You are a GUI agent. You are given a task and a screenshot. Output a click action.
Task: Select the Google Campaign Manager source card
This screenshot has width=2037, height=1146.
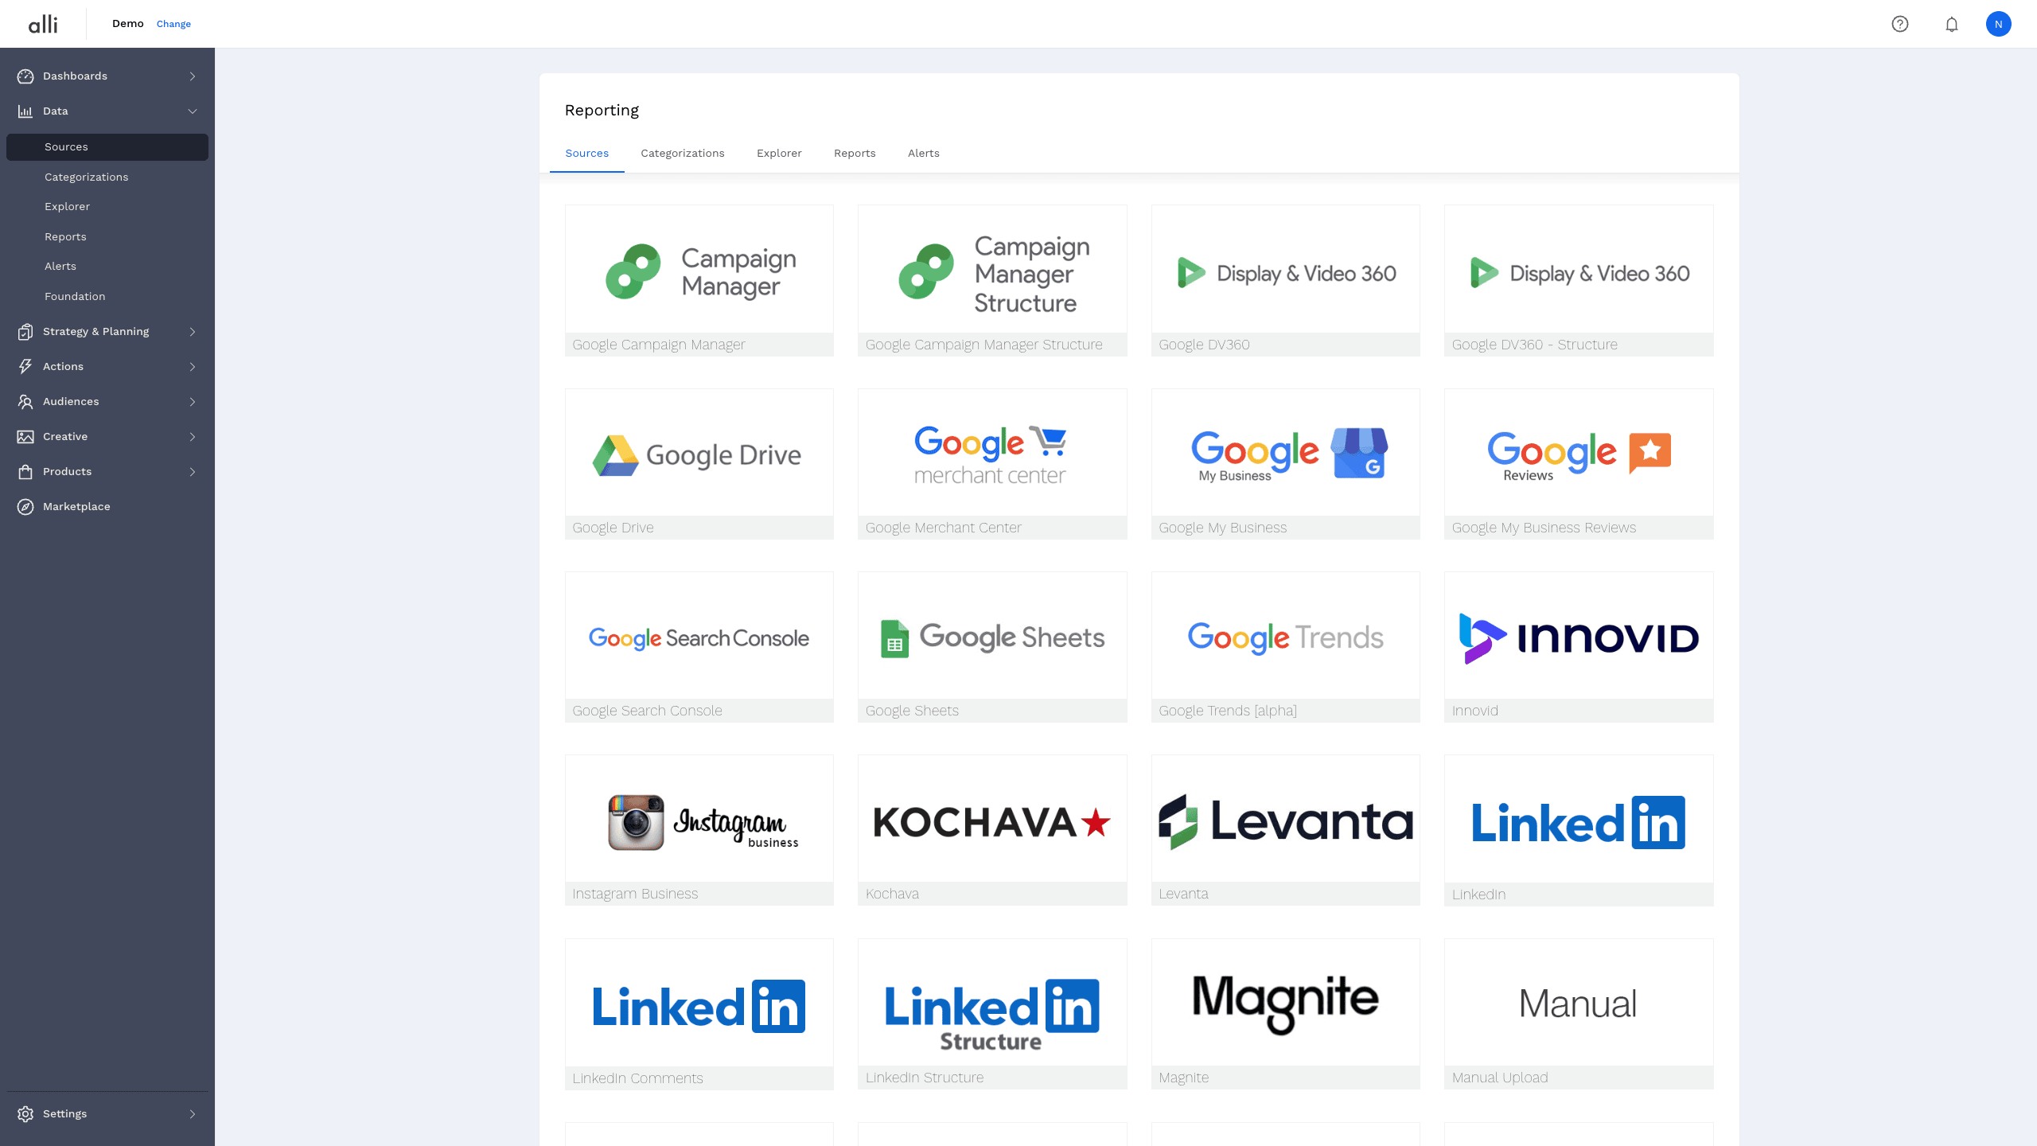[699, 281]
